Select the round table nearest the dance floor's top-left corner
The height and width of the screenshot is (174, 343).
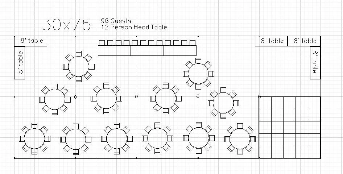click(x=223, y=103)
